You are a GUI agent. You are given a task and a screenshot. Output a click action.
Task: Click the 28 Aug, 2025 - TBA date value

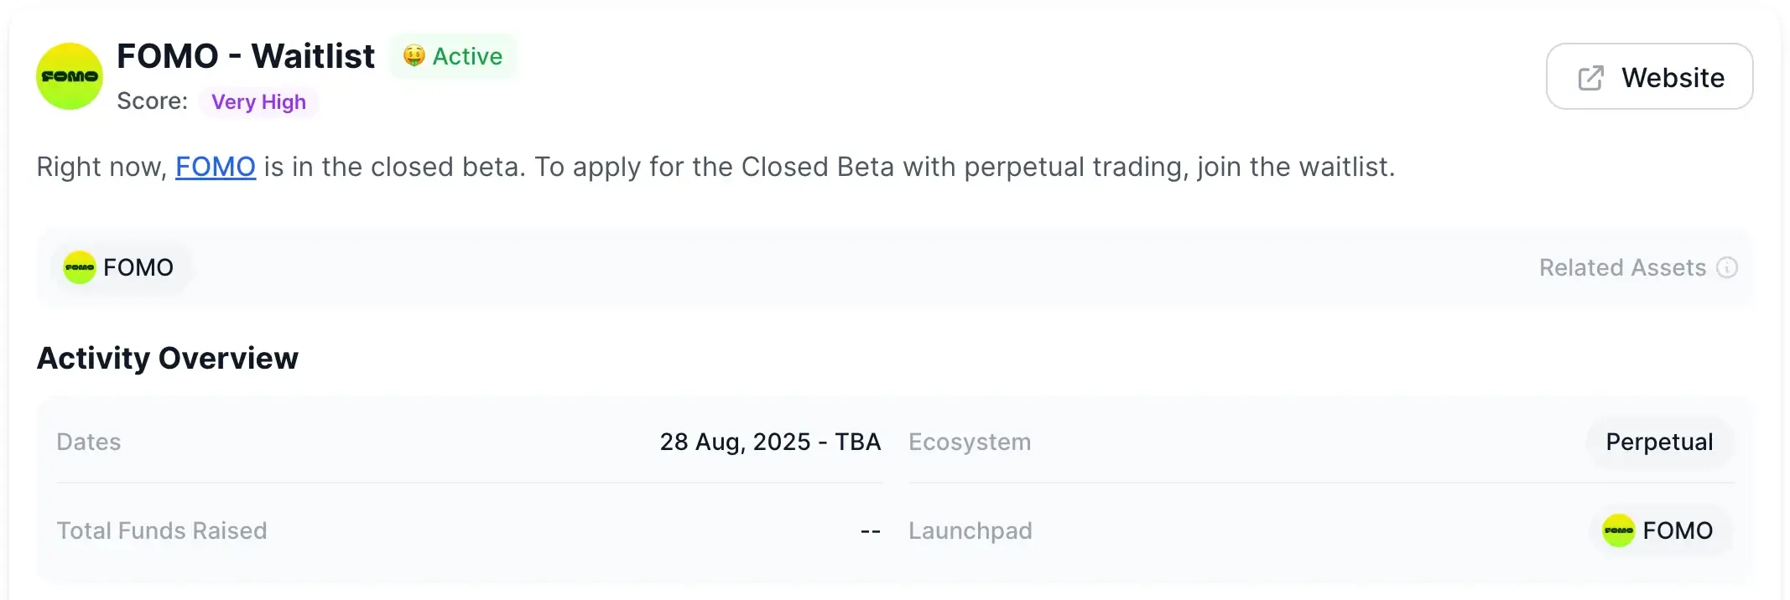[x=770, y=442]
